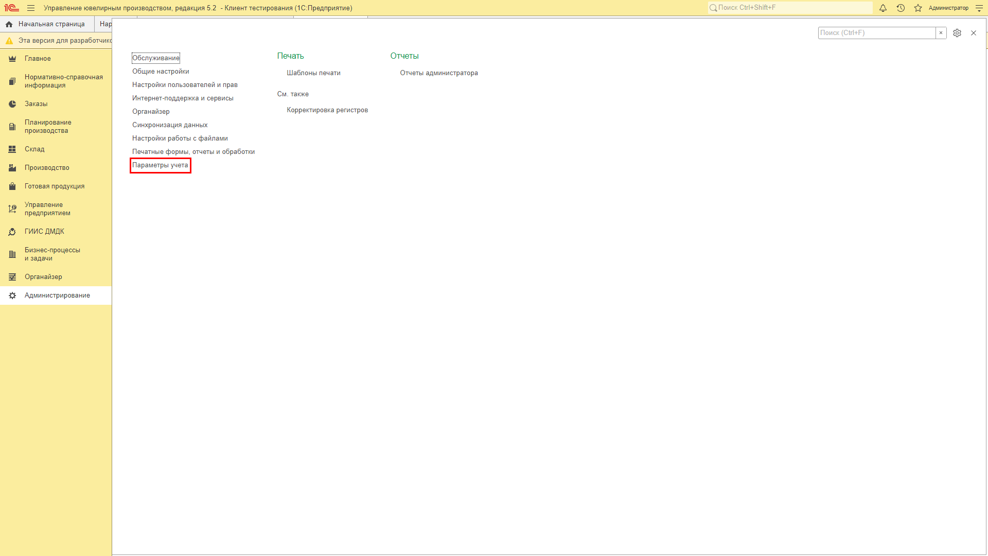Select the Администрирование section
The image size is (988, 556).
point(56,296)
